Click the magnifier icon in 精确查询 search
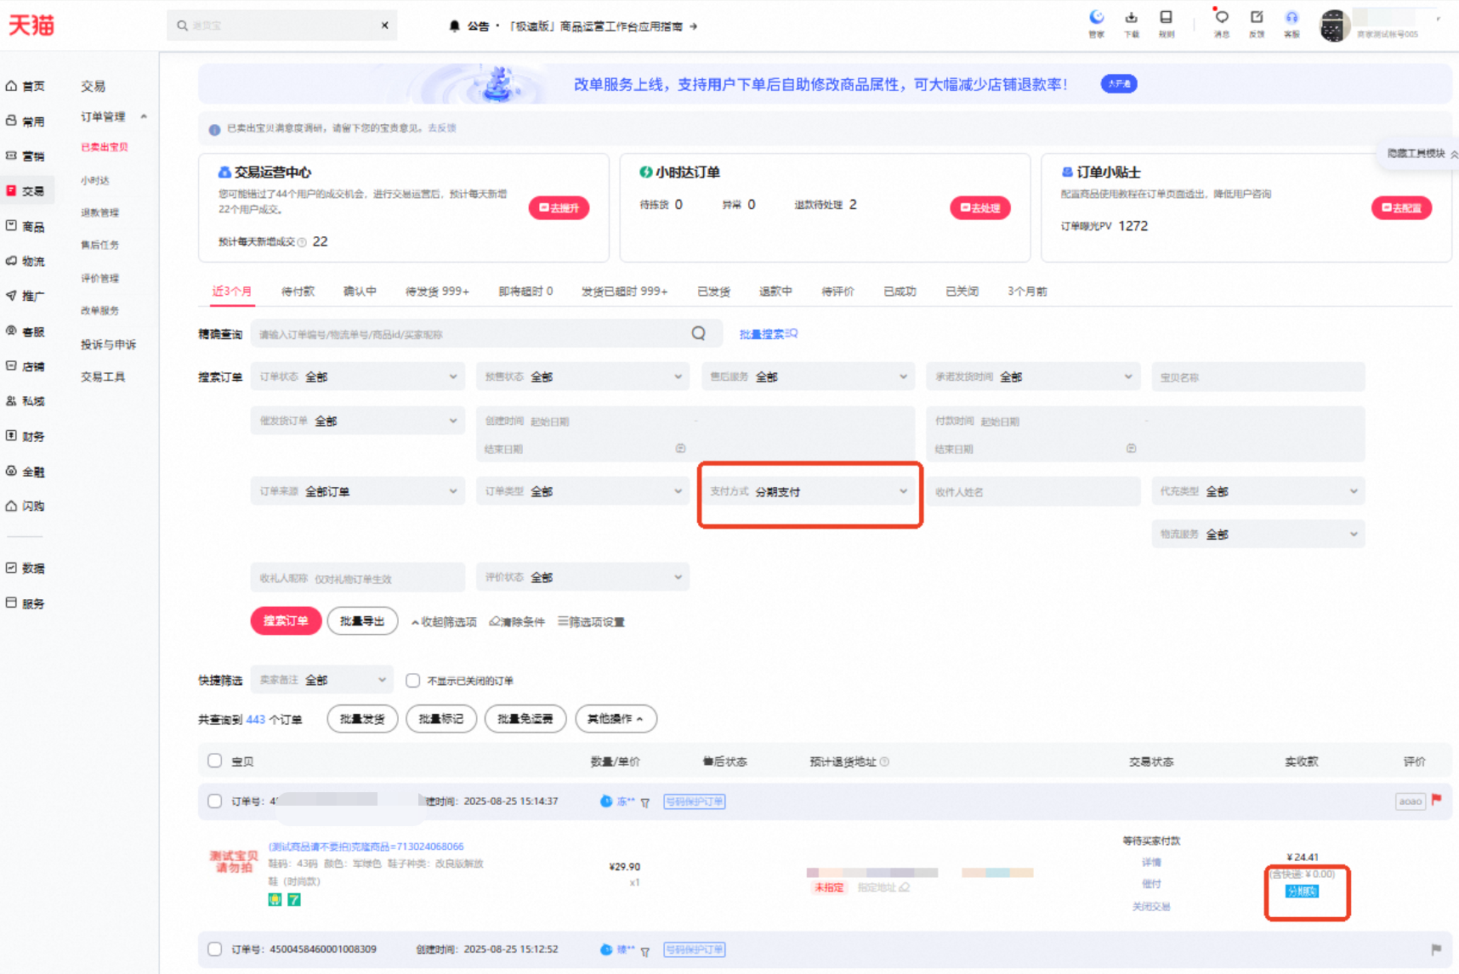 pos(698,334)
